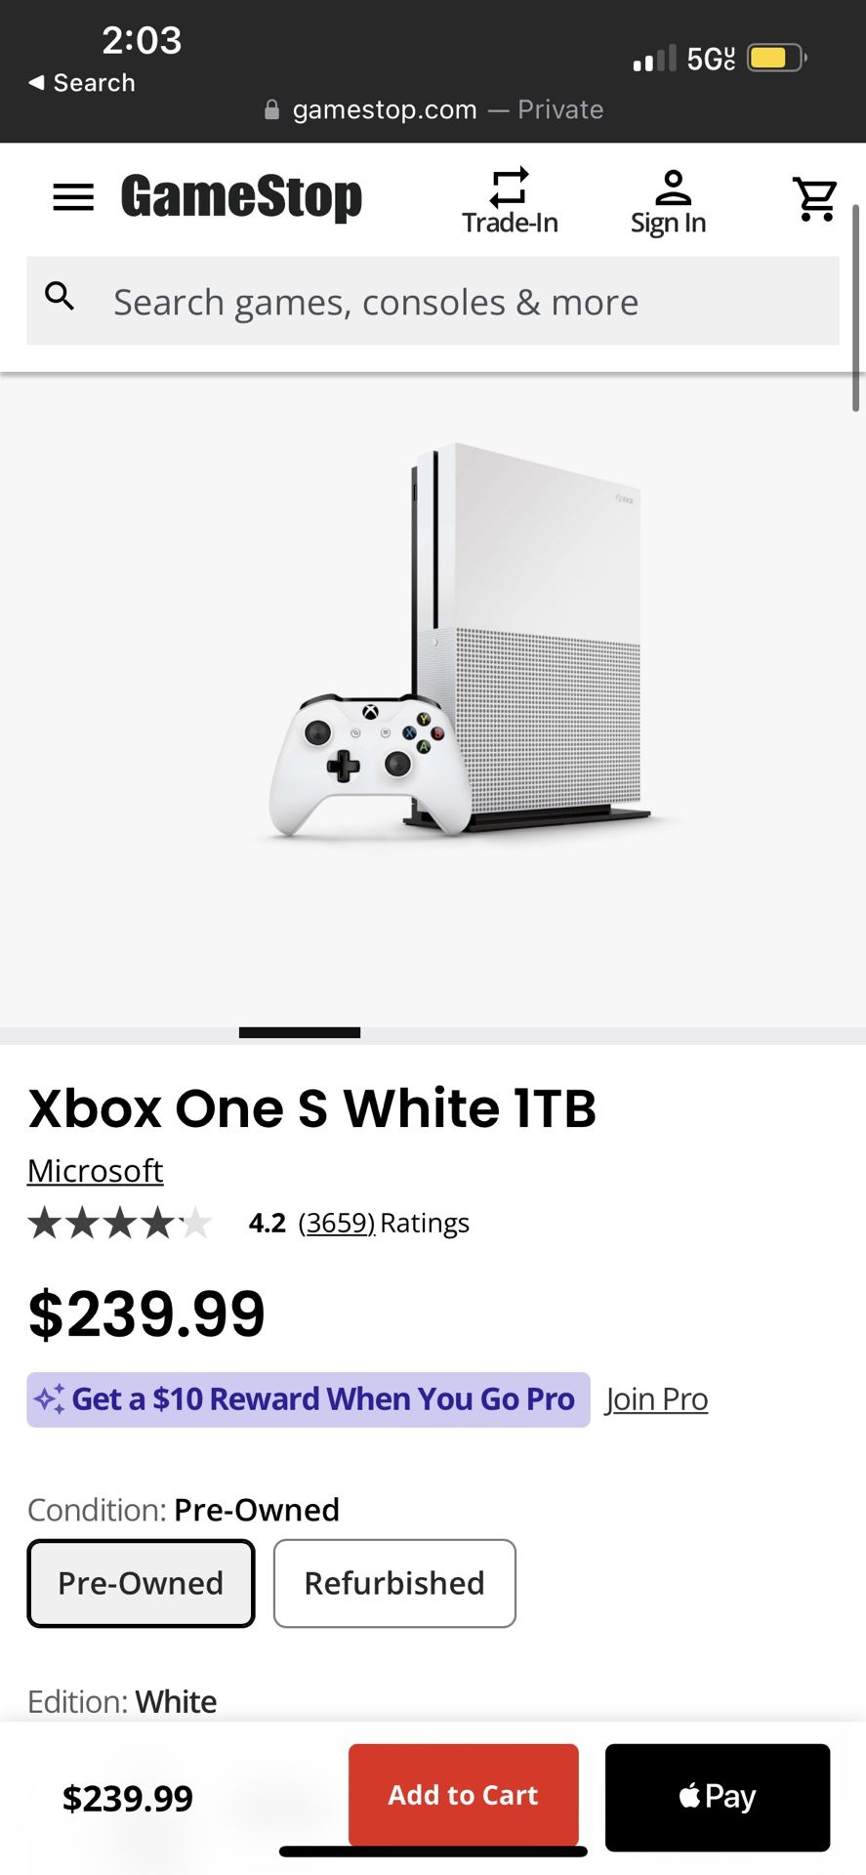866x1875 pixels.
Task: Tap the $10 Reward Go Pro banner
Action: [309, 1399]
